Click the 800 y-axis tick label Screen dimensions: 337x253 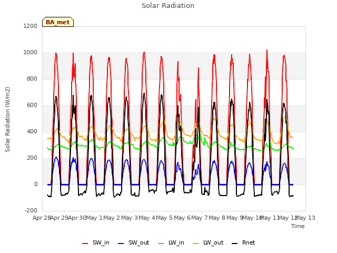pyautogui.click(x=32, y=79)
